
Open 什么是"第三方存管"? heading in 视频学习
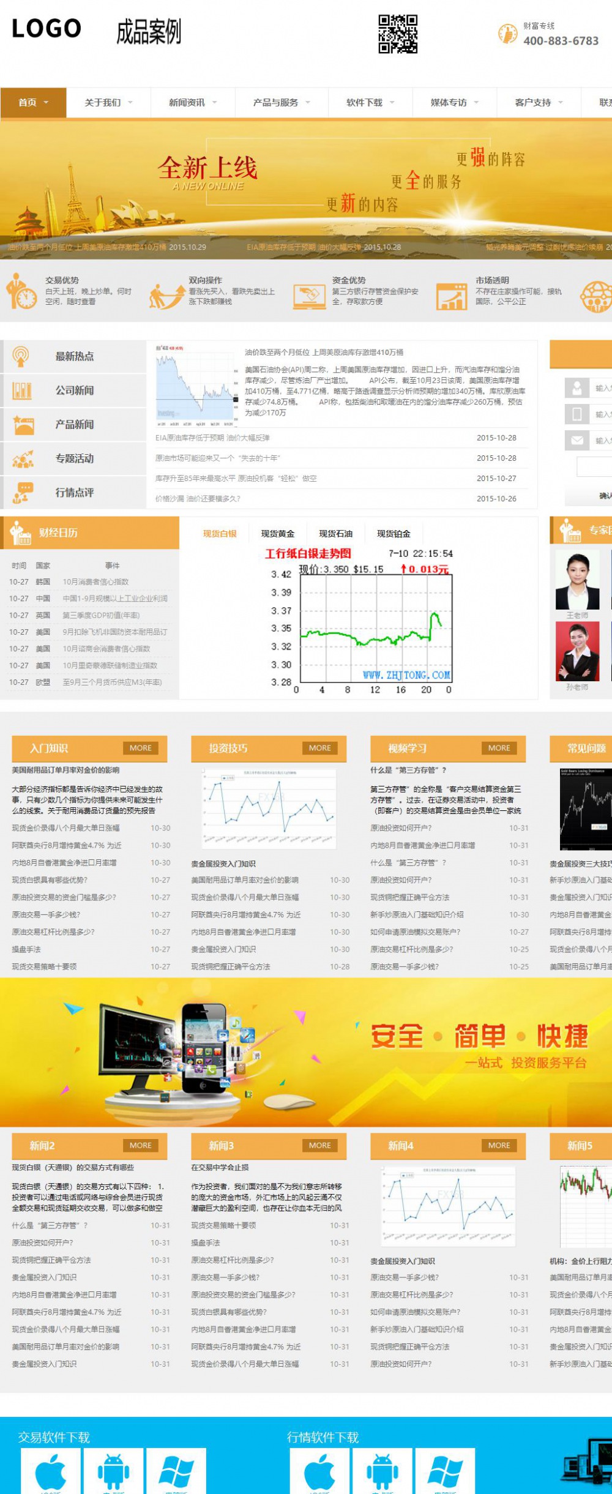coord(408,771)
